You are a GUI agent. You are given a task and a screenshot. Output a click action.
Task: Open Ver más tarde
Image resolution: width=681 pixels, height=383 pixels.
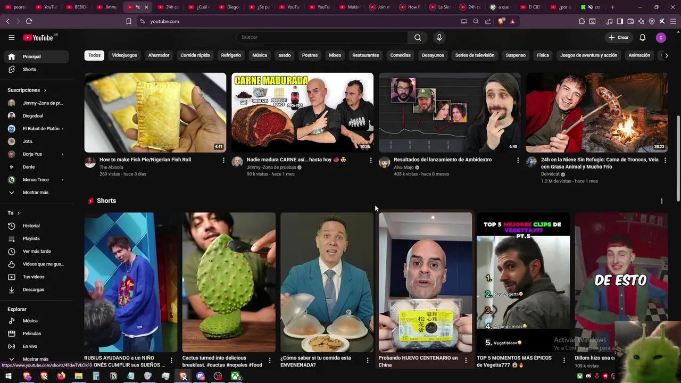[37, 251]
